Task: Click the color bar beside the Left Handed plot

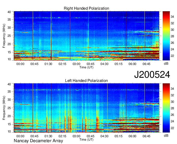Action: point(166,108)
